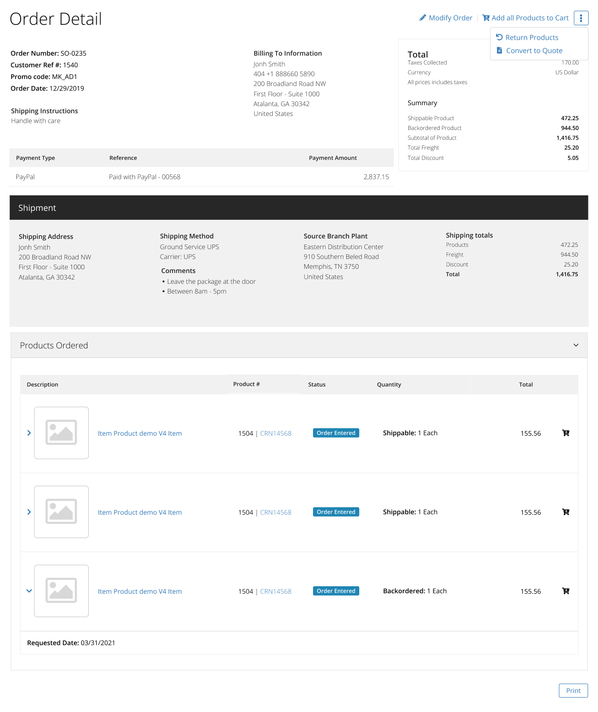Open backordered Item Product demo V4 link
This screenshot has width=598, height=712.
tap(140, 591)
